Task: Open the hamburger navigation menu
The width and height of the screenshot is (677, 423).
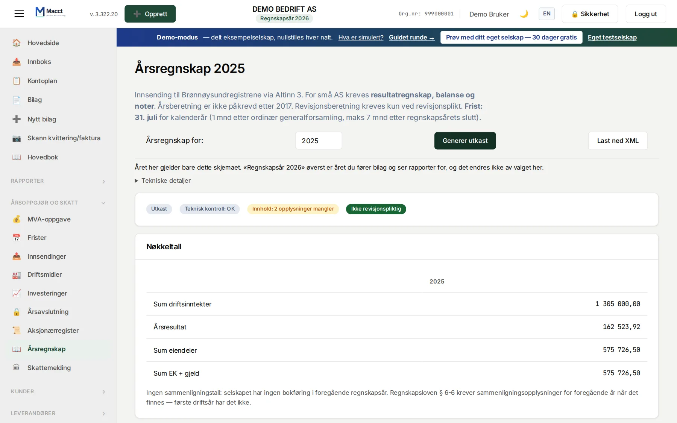Action: 19,14
